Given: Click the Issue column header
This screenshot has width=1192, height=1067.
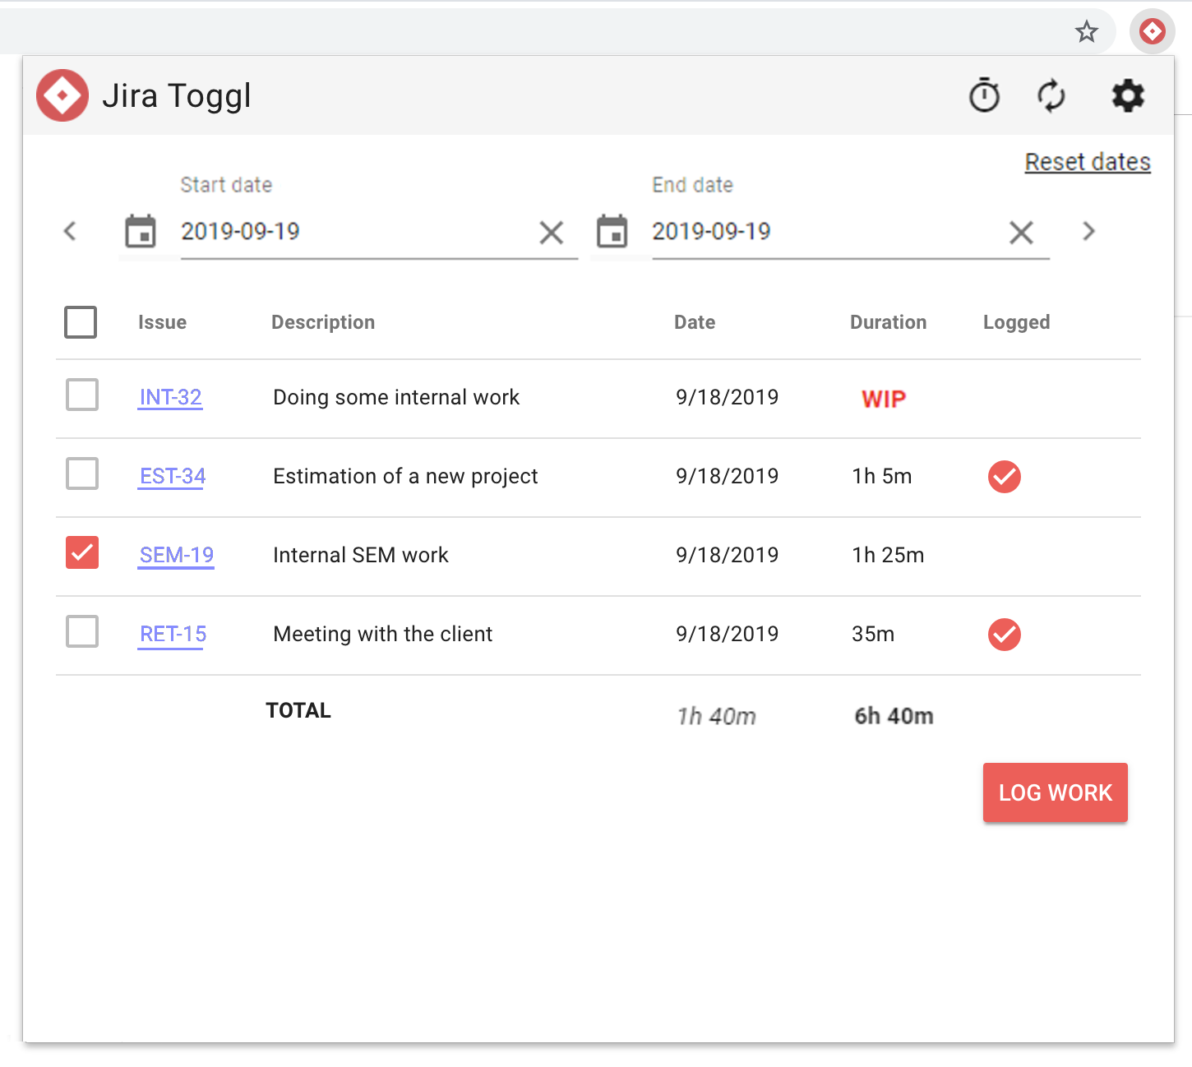Looking at the screenshot, I should pyautogui.click(x=162, y=322).
